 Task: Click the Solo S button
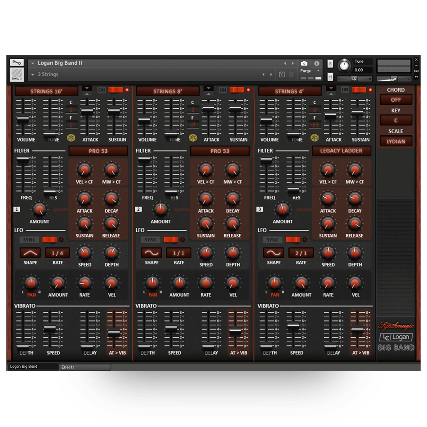330,64
